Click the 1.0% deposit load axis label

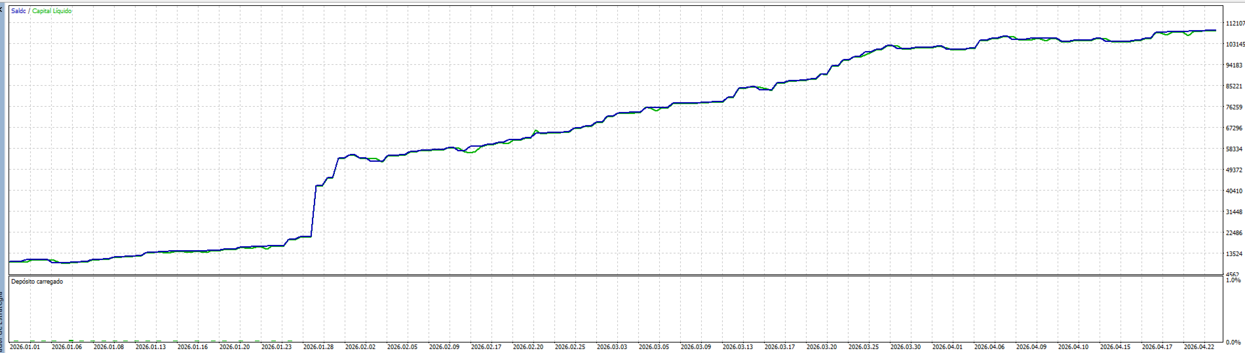coord(1233,280)
